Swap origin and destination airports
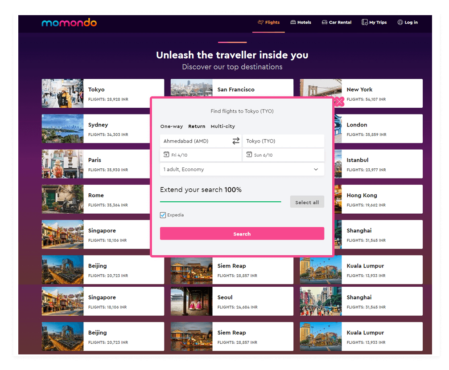Screen dimensions: 449x370 click(236, 141)
